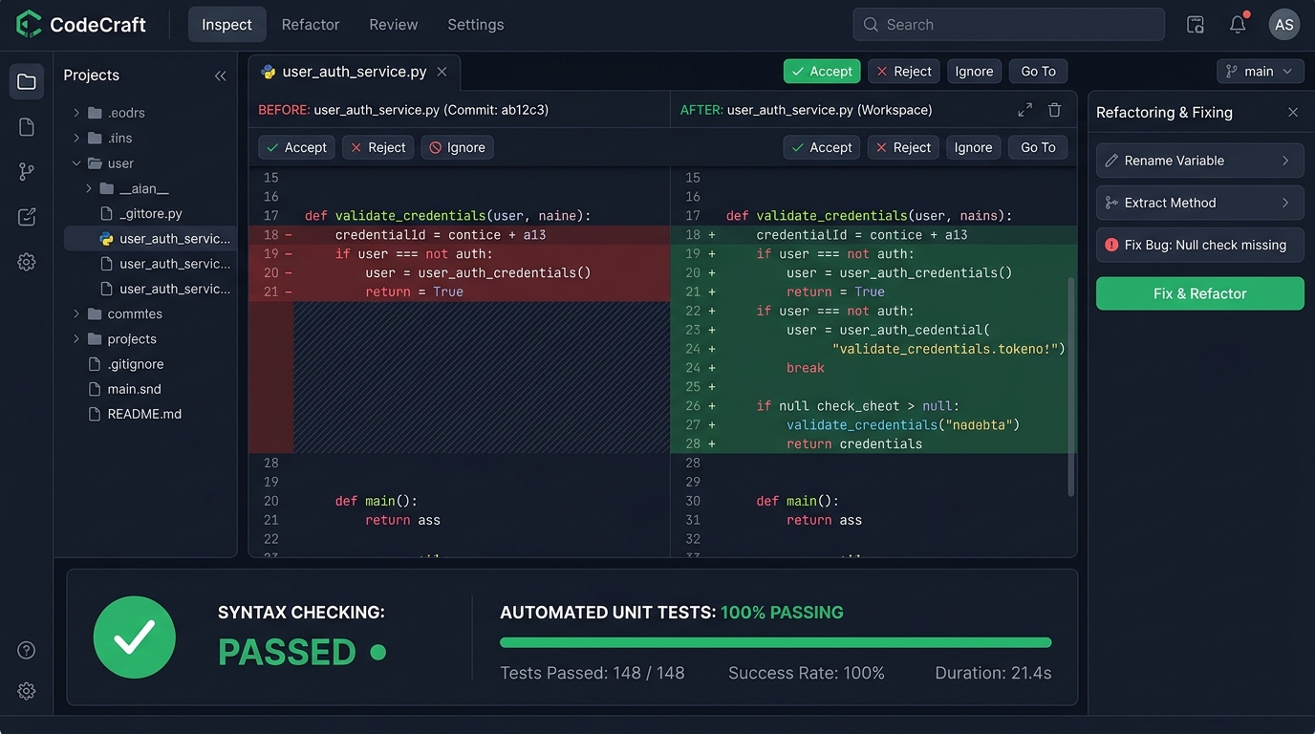Open the Settings tab

point(475,25)
